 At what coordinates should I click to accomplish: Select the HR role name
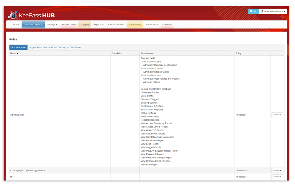coord(12,177)
